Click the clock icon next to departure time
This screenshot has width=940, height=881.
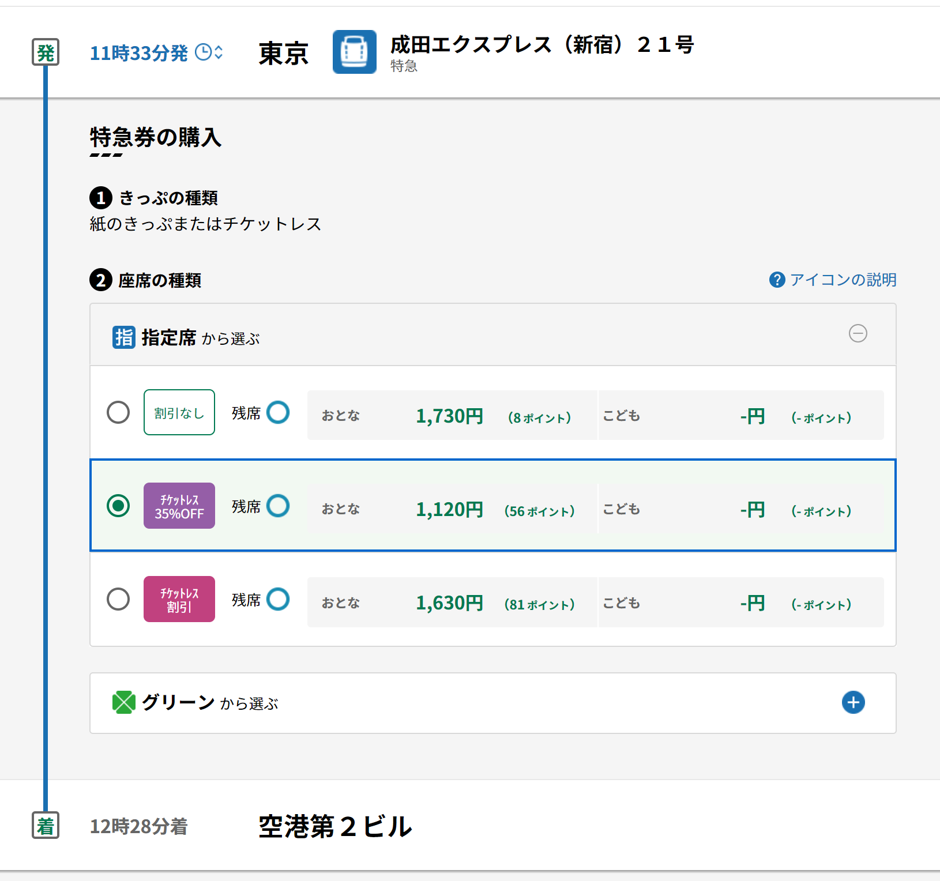[x=204, y=52]
